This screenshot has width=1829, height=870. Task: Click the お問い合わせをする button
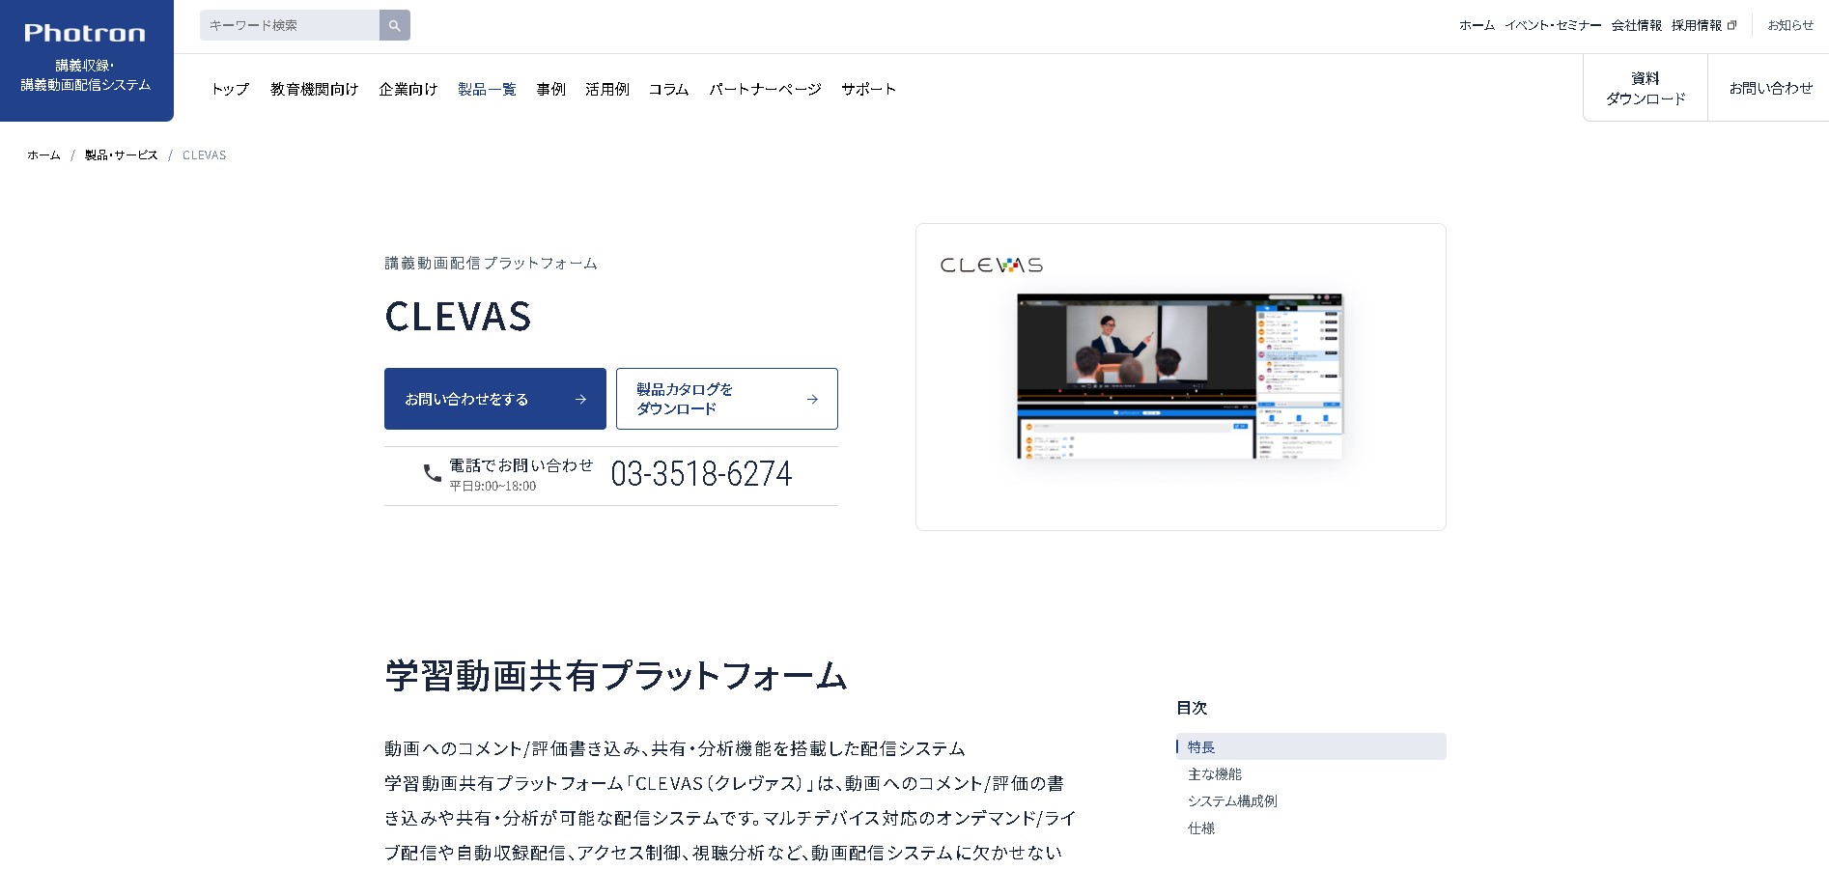pyautogui.click(x=495, y=399)
